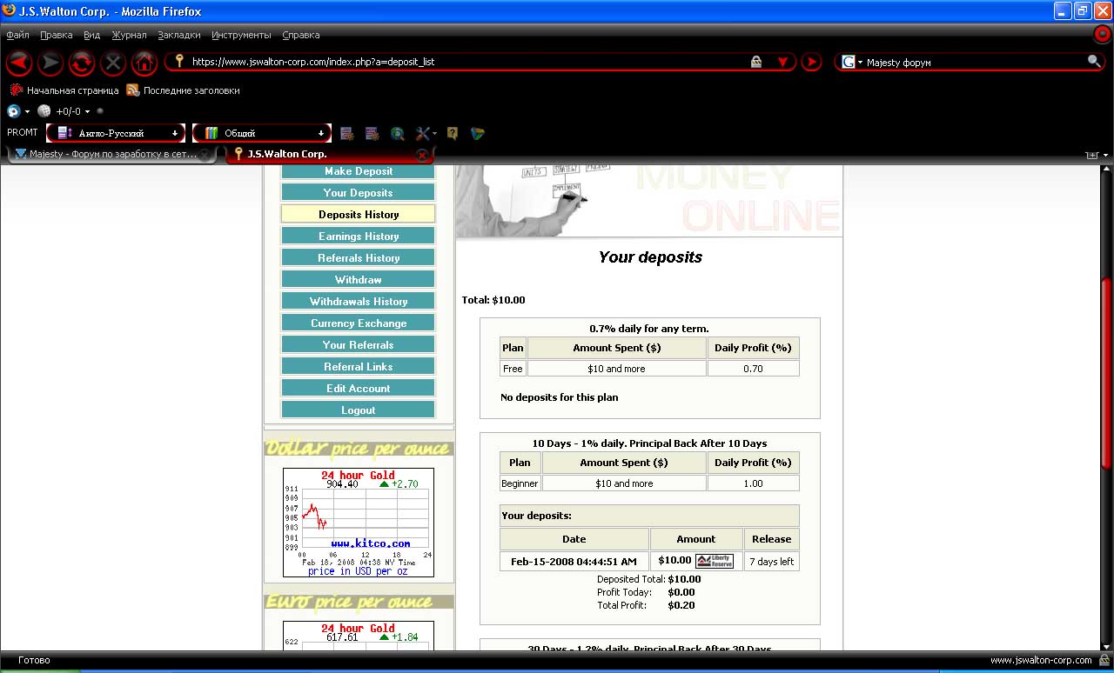This screenshot has width=1114, height=673.
Task: Click the Logout button
Action: pos(358,410)
